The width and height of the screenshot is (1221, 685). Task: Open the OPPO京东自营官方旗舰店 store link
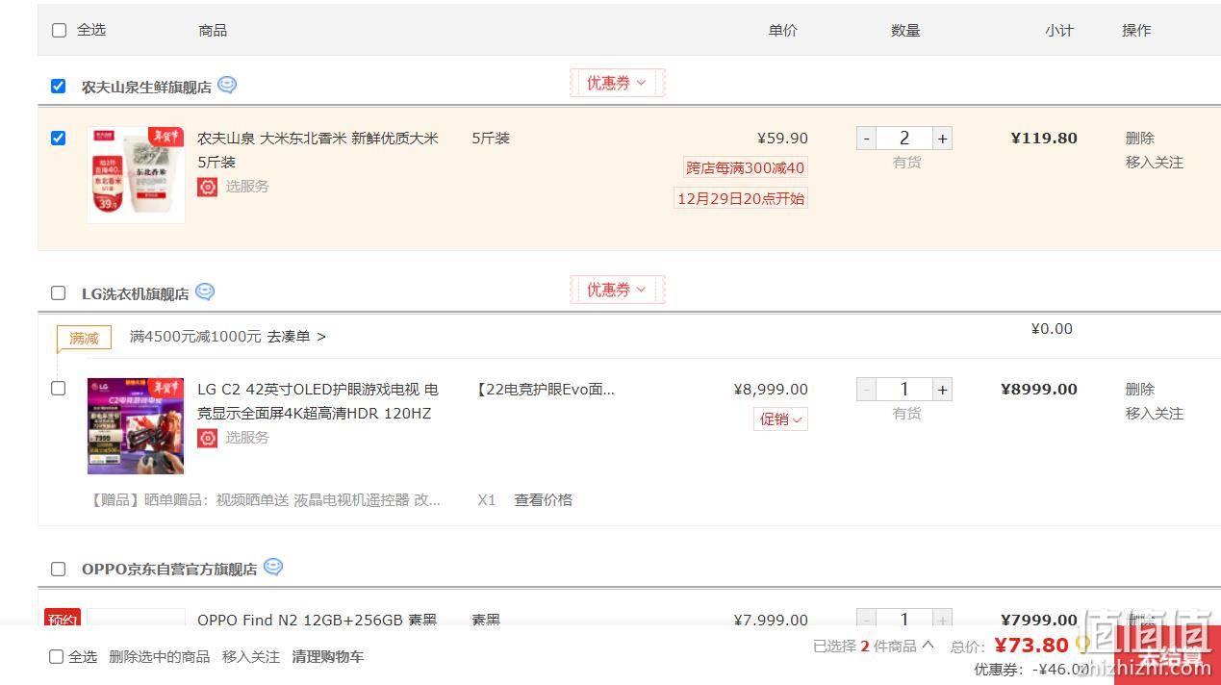(x=169, y=569)
